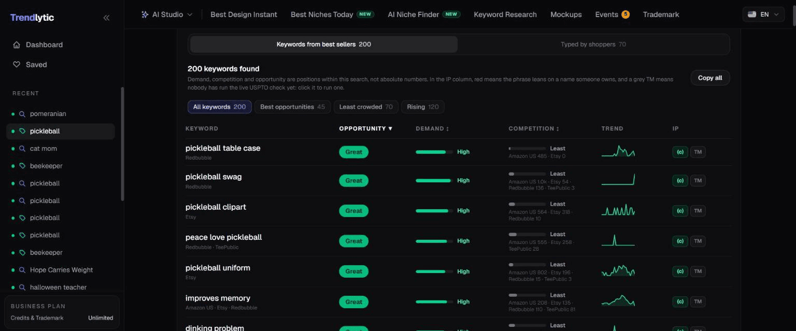
Task: Run the TM check for pickleball table case
Action: click(x=698, y=152)
